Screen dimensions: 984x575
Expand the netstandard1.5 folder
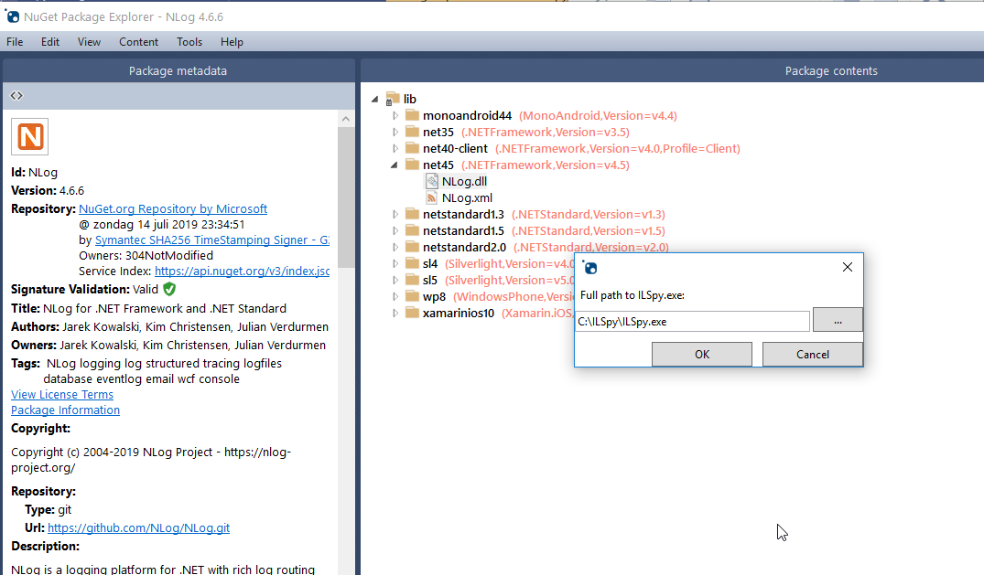pyautogui.click(x=395, y=230)
